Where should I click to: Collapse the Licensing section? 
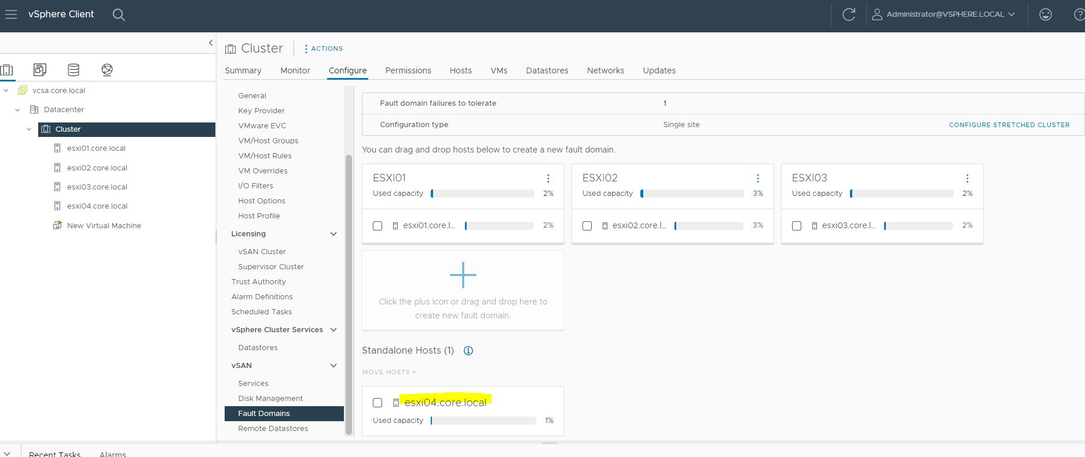(333, 234)
